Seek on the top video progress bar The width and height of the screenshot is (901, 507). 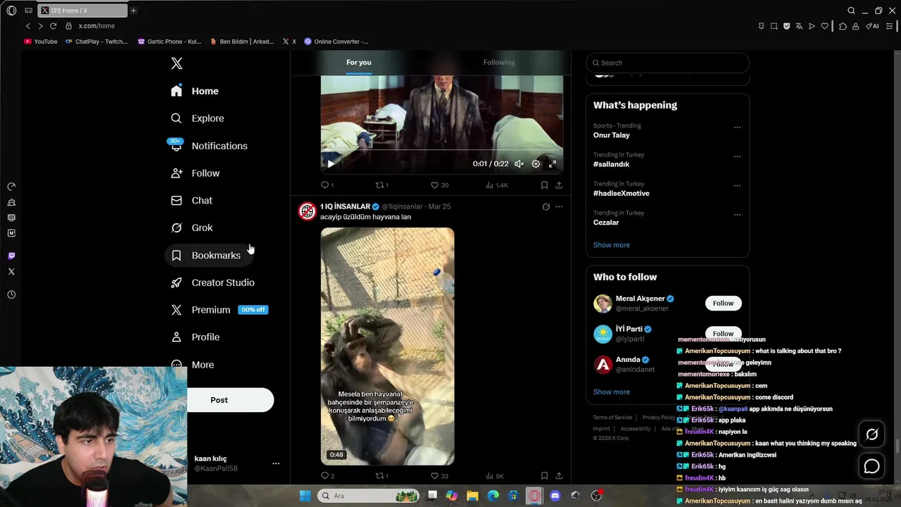pyautogui.click(x=441, y=150)
